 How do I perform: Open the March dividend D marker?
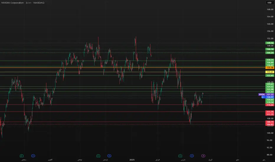(x=192, y=156)
